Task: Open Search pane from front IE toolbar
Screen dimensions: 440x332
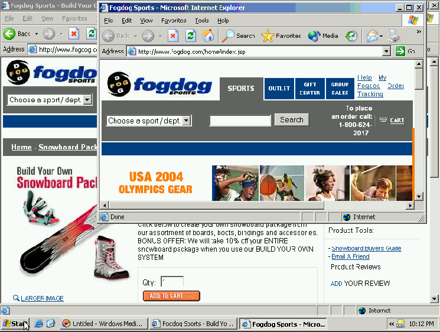Action: [238, 36]
